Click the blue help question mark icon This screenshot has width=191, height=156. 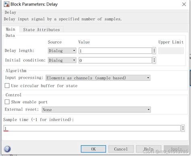point(7,149)
